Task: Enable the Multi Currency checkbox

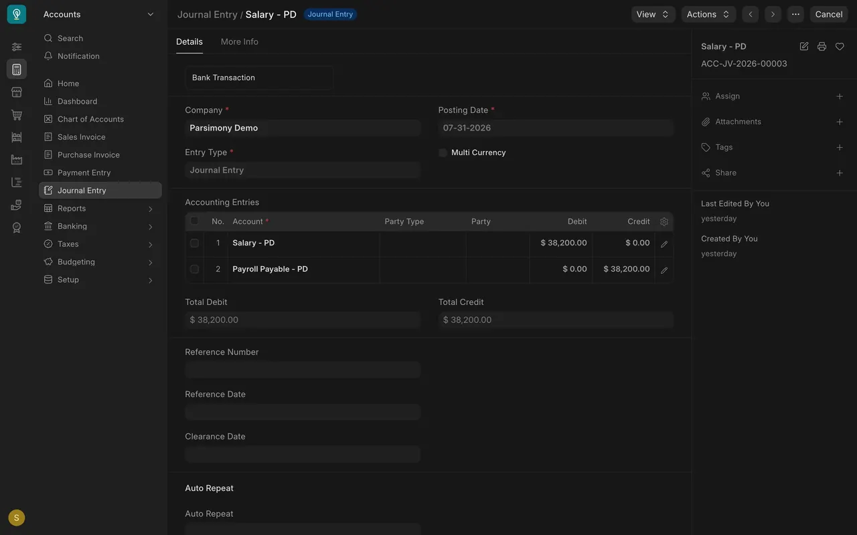Action: 443,152
